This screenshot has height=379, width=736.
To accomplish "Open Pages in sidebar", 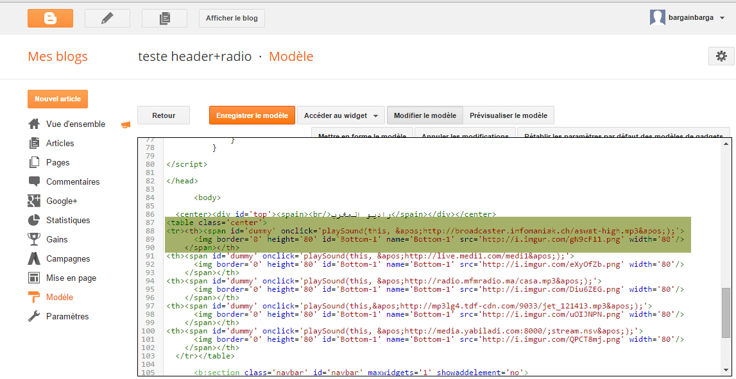I will [58, 163].
